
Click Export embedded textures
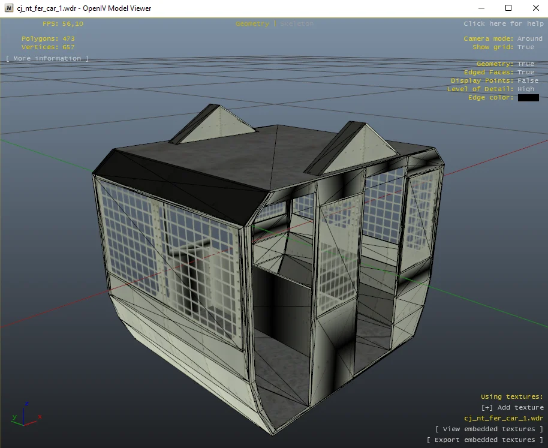tap(484, 440)
